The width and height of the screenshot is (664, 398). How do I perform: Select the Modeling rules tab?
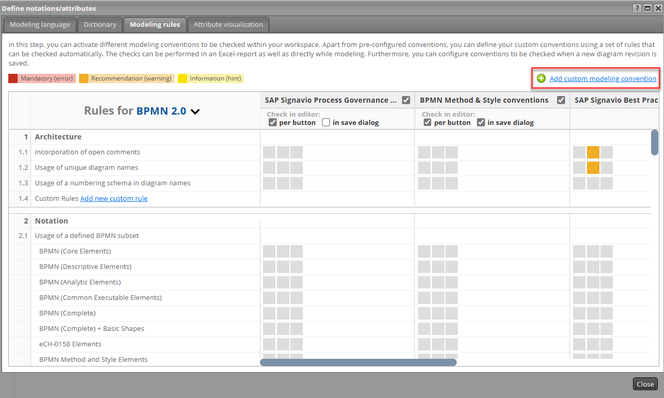pos(155,24)
